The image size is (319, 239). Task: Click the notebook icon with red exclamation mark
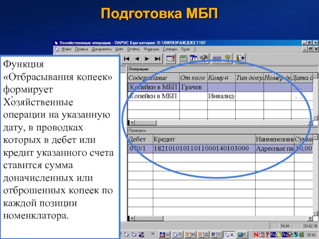tap(170, 59)
